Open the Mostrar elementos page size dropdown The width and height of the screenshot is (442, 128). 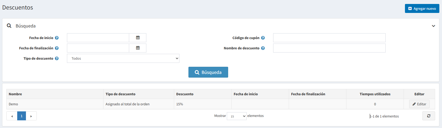pyautogui.click(x=237, y=116)
